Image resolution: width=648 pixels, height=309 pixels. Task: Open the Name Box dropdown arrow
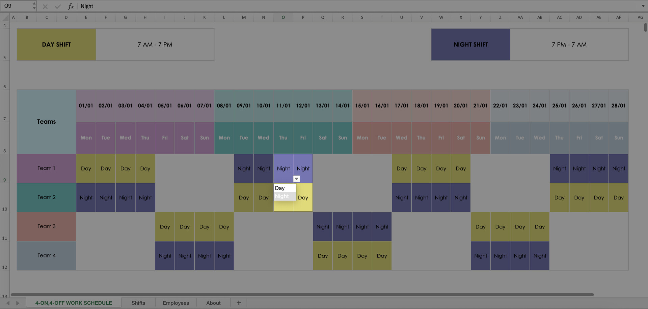point(34,8)
